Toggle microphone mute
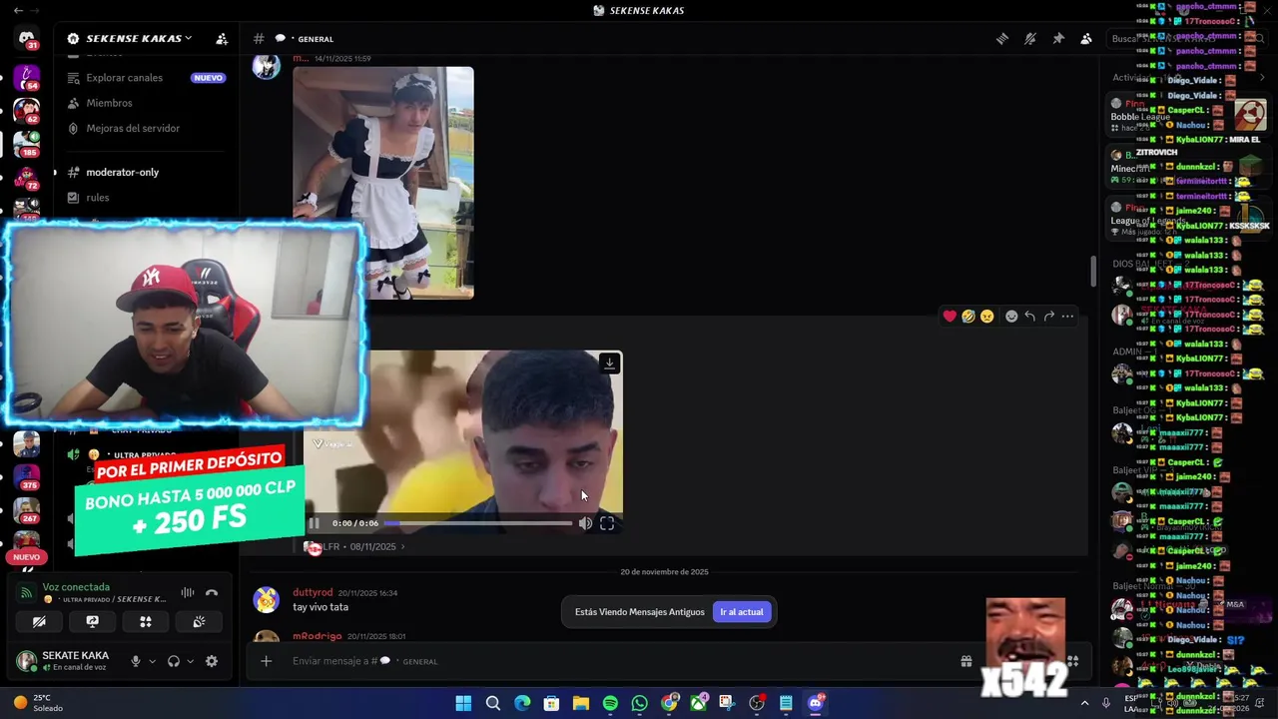 click(136, 661)
